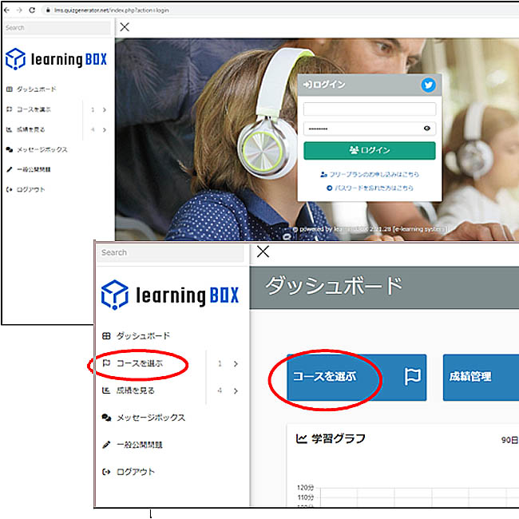The width and height of the screenshot is (519, 519).
Task: Open 成績を見る in the upper sidebar
Action: pyautogui.click(x=31, y=129)
